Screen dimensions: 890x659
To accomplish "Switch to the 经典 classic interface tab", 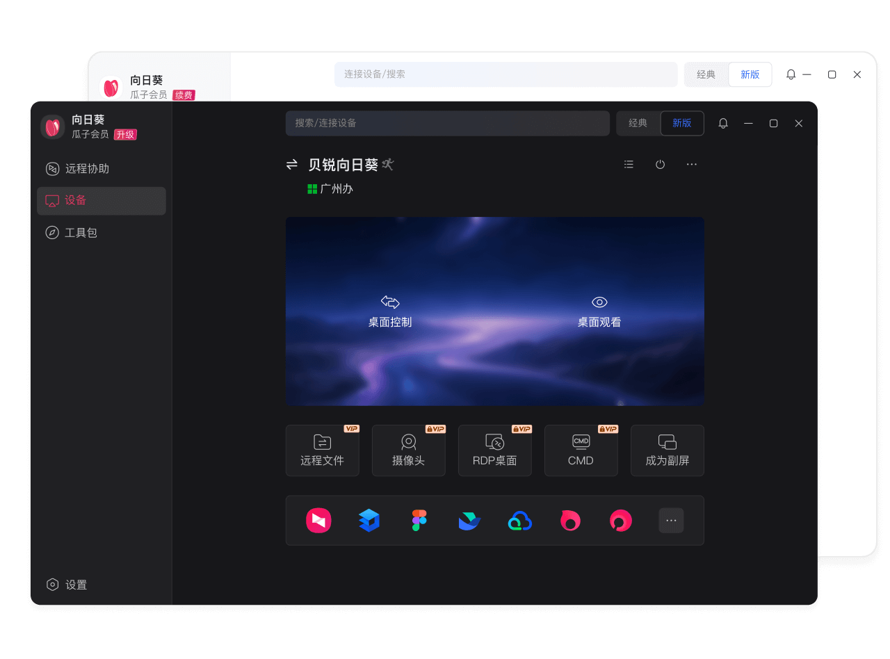I will click(637, 123).
